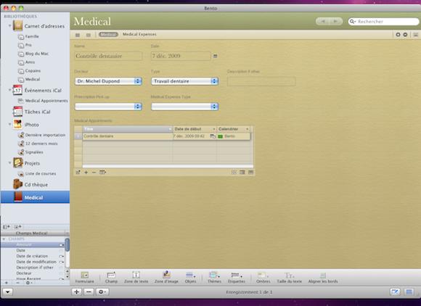
Task: Click the related-list column options icon
Action: 102,172
